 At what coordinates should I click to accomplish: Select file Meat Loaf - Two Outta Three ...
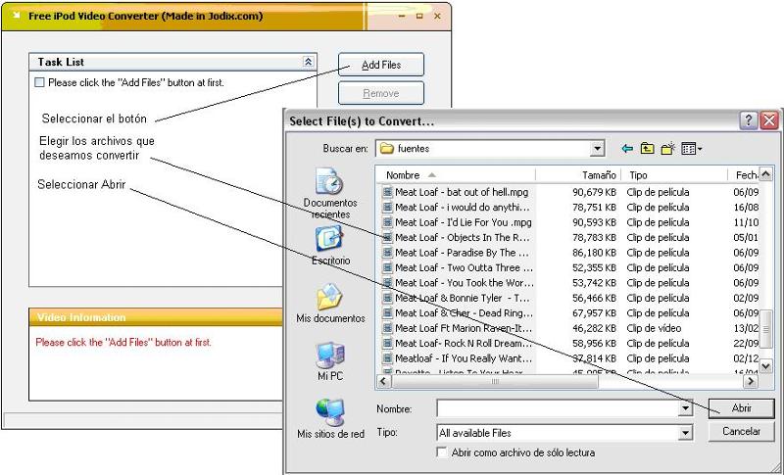point(464,267)
